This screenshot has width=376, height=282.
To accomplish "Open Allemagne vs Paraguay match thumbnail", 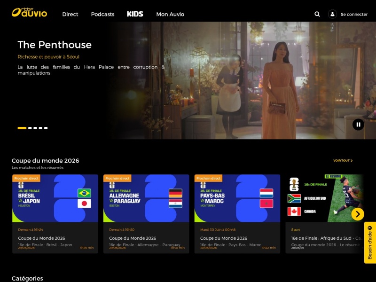I will (x=146, y=198).
